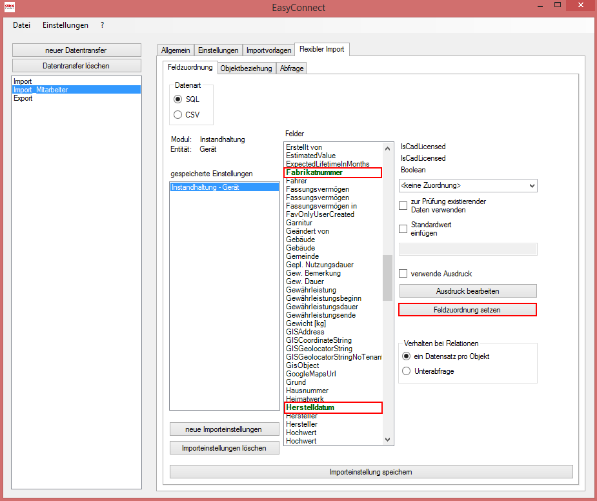Click the neuer Datentransfer button
This screenshot has width=597, height=501.
click(76, 50)
